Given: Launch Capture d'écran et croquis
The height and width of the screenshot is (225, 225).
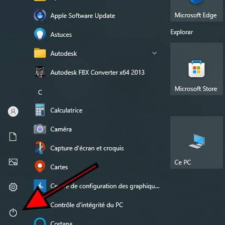Looking at the screenshot, I should point(96,148).
